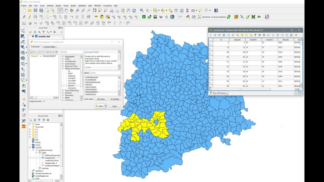Image resolution: width=324 pixels, height=182 pixels.
Task: Click the yellow abc labeling icon
Action: coord(96,17)
